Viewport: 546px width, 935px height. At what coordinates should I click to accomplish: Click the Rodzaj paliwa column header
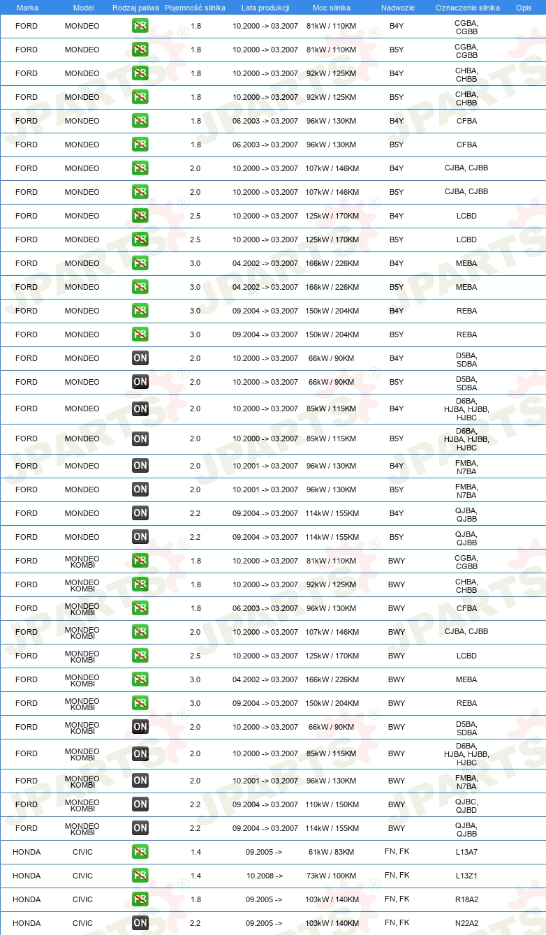click(x=136, y=7)
